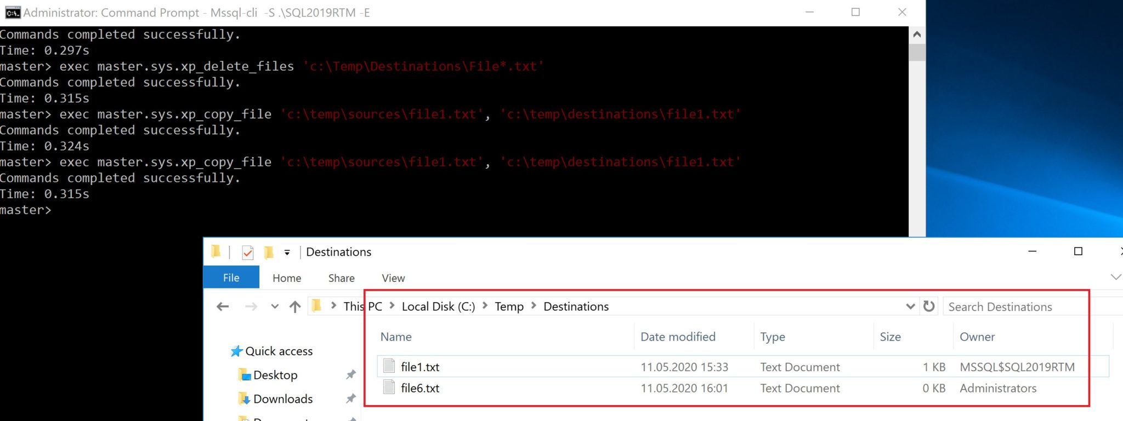Click the file1.txt document icon
1123x421 pixels.
click(x=389, y=366)
